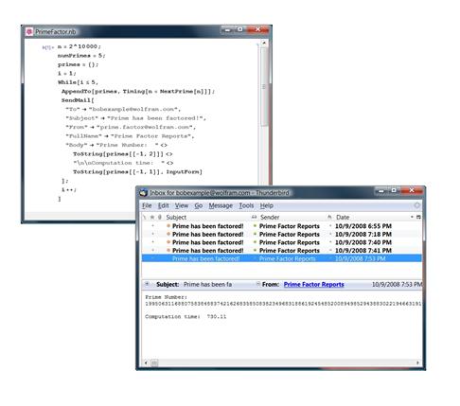Sort by the attachment paperclip column icon
460x406 pixels.
[x=160, y=217]
